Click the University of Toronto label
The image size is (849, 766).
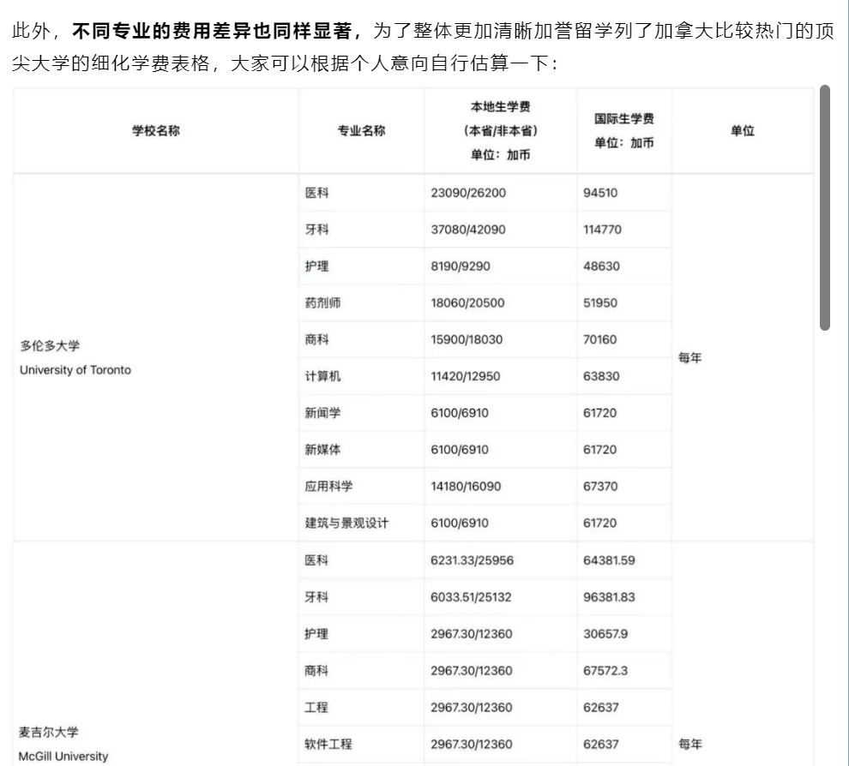pyautogui.click(x=75, y=370)
